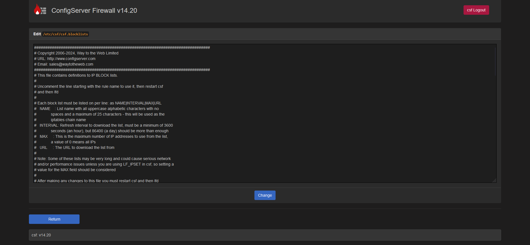Click the 'and then lfd' comment line
530x245 pixels.
pyautogui.click(x=46, y=92)
